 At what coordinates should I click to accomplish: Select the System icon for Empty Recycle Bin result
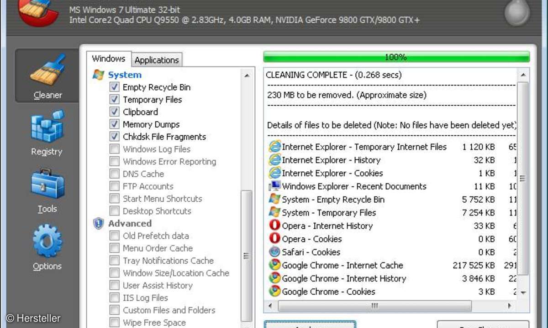(x=274, y=200)
